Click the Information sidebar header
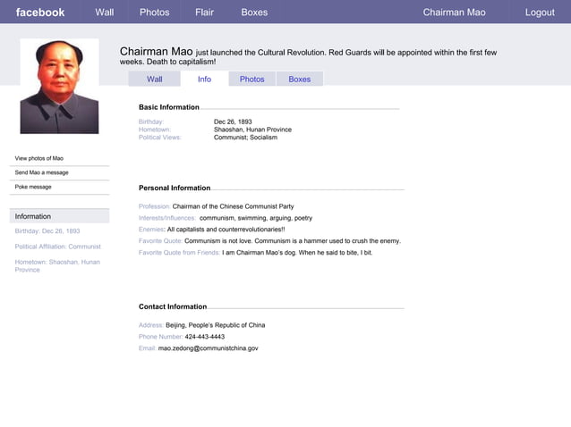 tap(59, 216)
